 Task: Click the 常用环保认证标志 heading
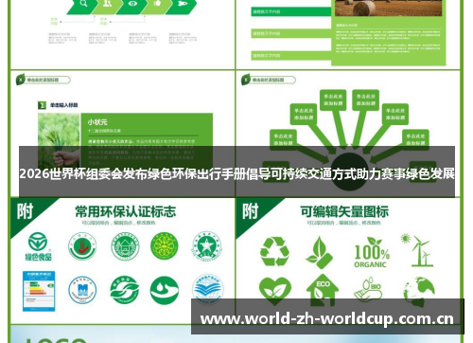(126, 211)
